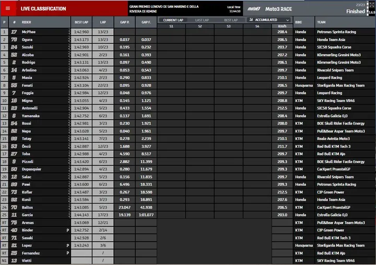The width and height of the screenshot is (376, 265).
Task: Click Öncü's team Red Bull KTM Tech 3
Action: point(334,146)
